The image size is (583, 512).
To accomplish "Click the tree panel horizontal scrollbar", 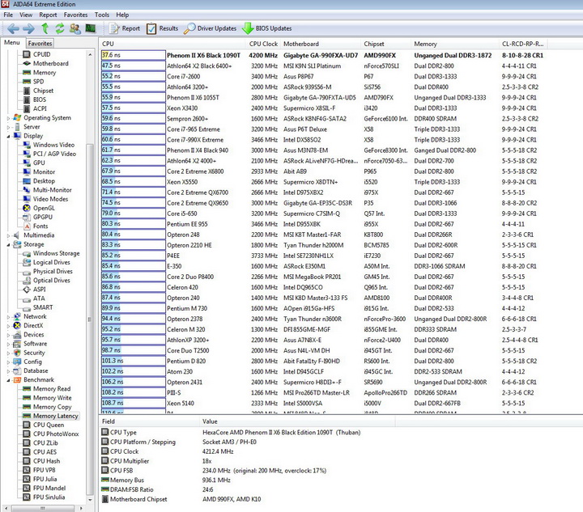I will coord(42,508).
